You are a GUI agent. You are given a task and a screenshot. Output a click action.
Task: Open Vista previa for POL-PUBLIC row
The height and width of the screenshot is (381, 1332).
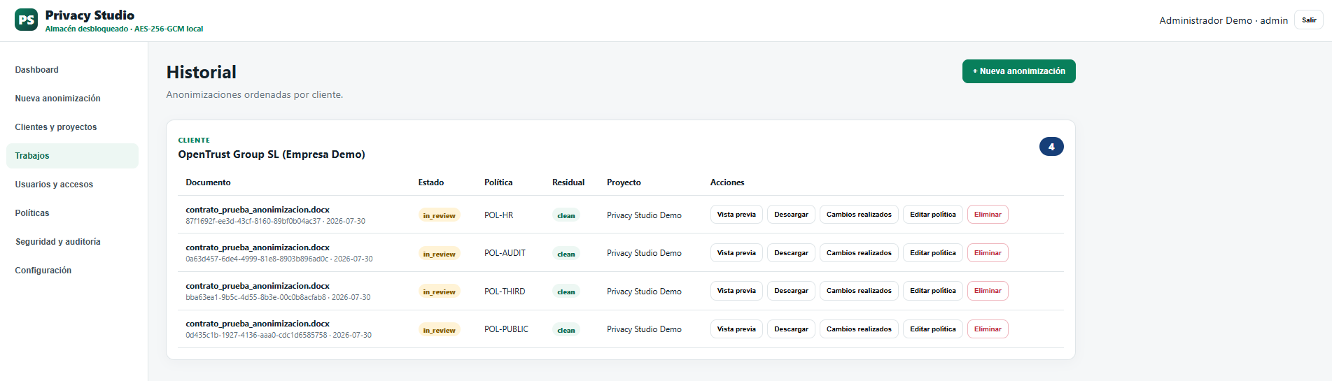click(736, 329)
